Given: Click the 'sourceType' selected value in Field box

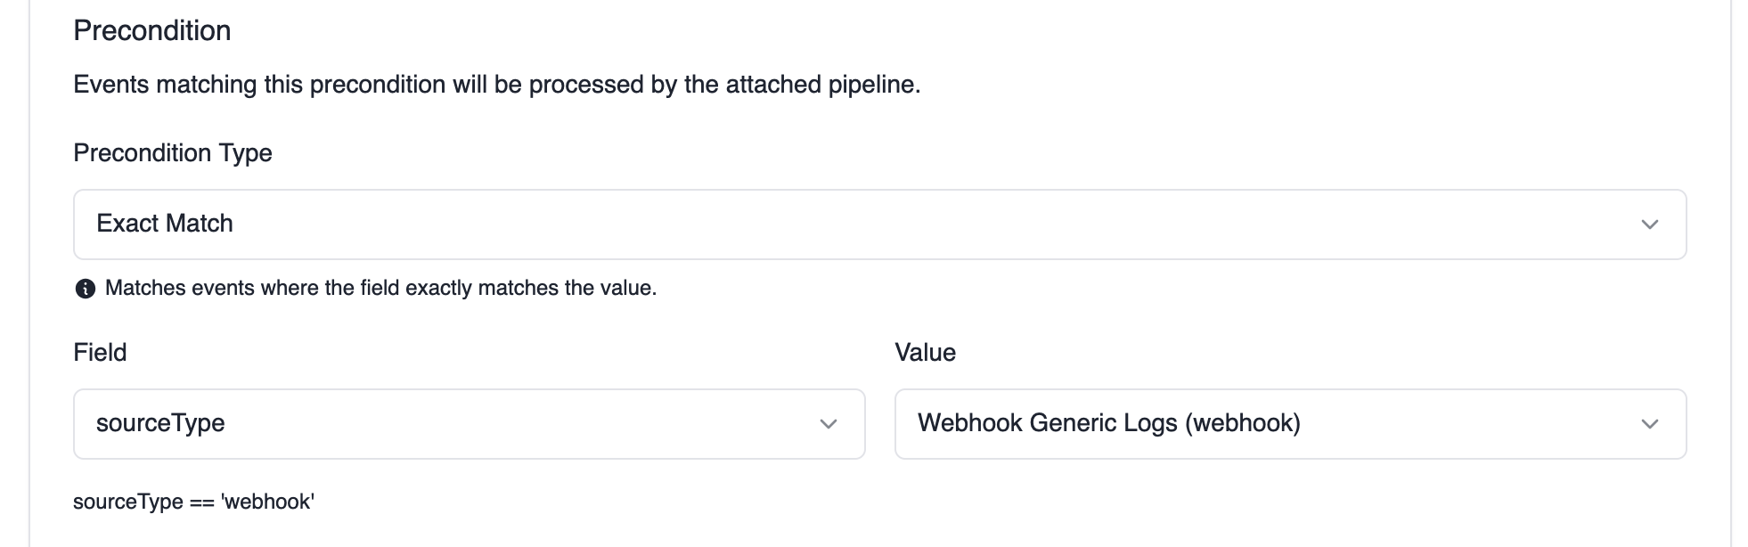Looking at the screenshot, I should coord(160,423).
